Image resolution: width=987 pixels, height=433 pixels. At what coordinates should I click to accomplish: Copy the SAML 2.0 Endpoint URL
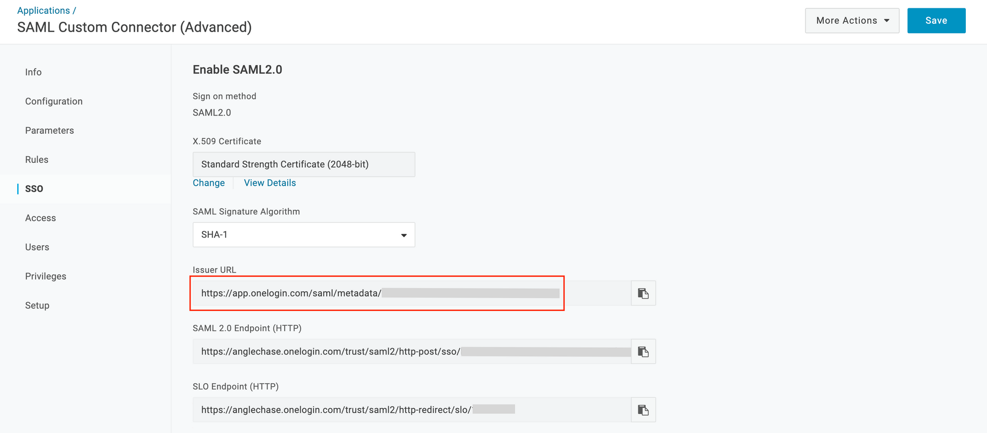(x=643, y=352)
